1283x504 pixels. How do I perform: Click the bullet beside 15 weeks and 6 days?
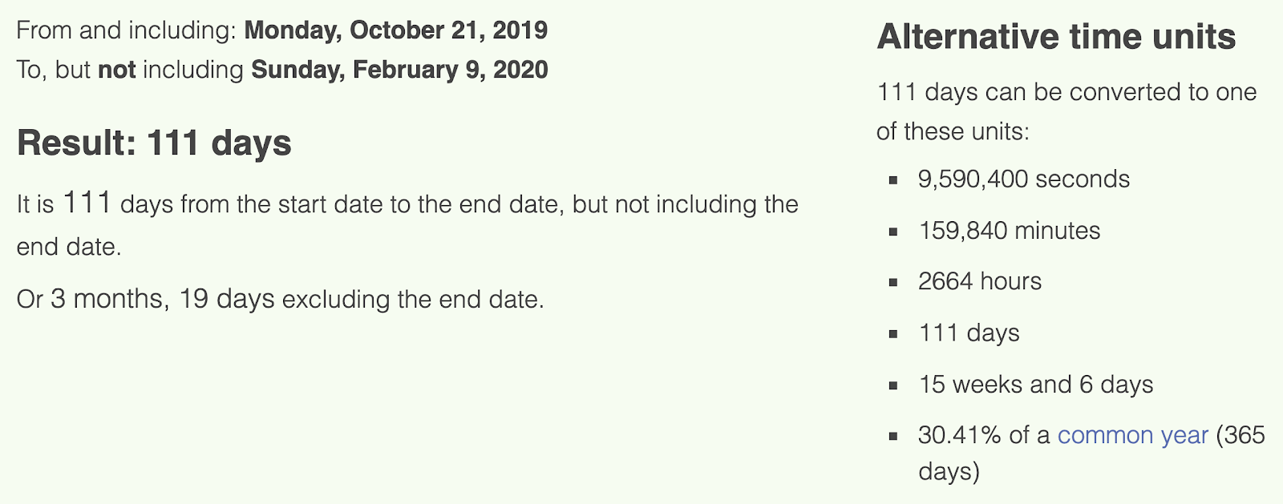(x=893, y=385)
